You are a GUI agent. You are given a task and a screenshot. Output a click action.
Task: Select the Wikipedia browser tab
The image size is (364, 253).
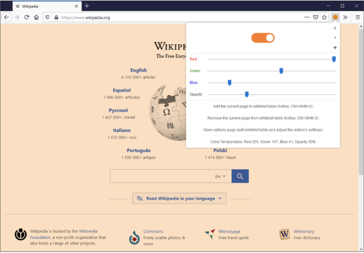(47, 6)
